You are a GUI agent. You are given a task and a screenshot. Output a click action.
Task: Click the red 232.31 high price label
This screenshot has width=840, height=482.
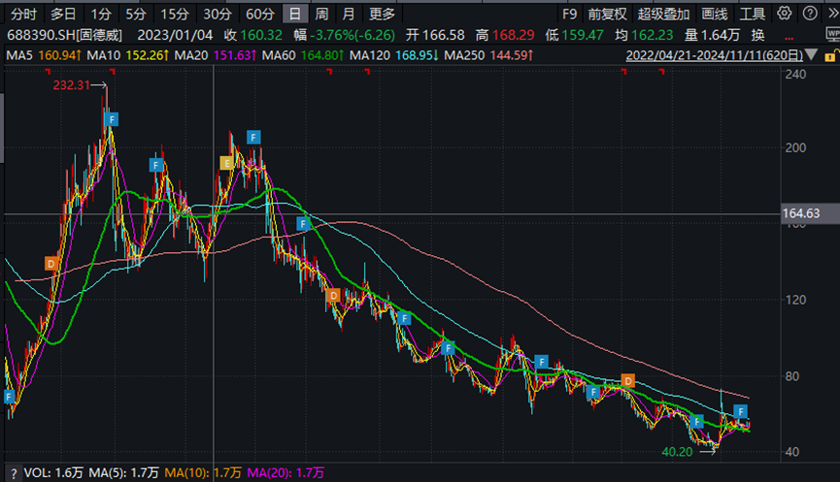coord(71,85)
